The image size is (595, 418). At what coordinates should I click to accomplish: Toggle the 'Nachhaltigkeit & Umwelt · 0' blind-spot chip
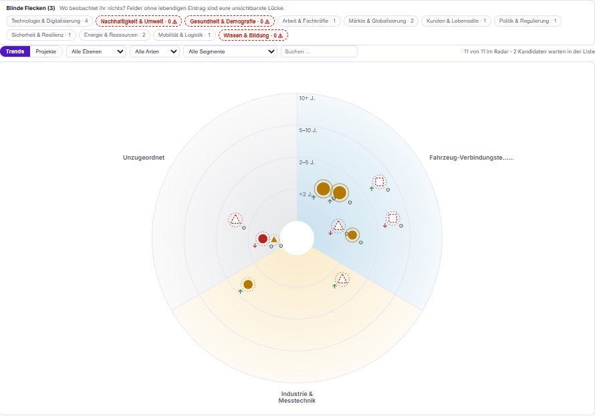(x=139, y=21)
